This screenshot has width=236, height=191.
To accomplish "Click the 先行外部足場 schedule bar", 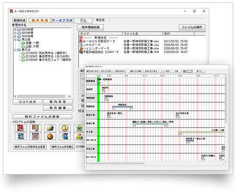I will [x=177, y=115].
